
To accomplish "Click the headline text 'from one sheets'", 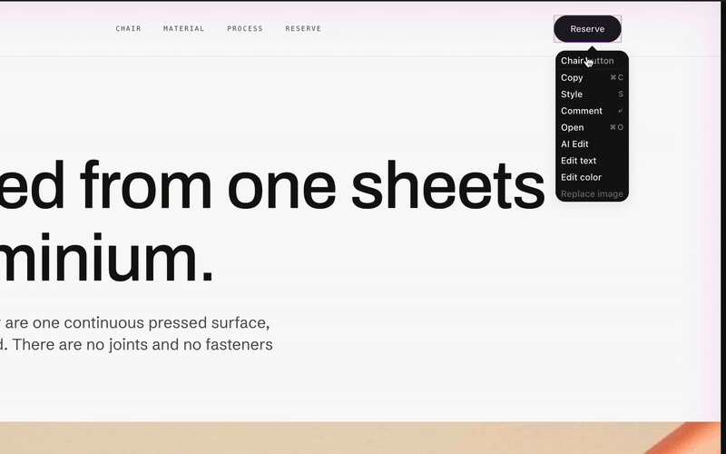I will (x=312, y=185).
